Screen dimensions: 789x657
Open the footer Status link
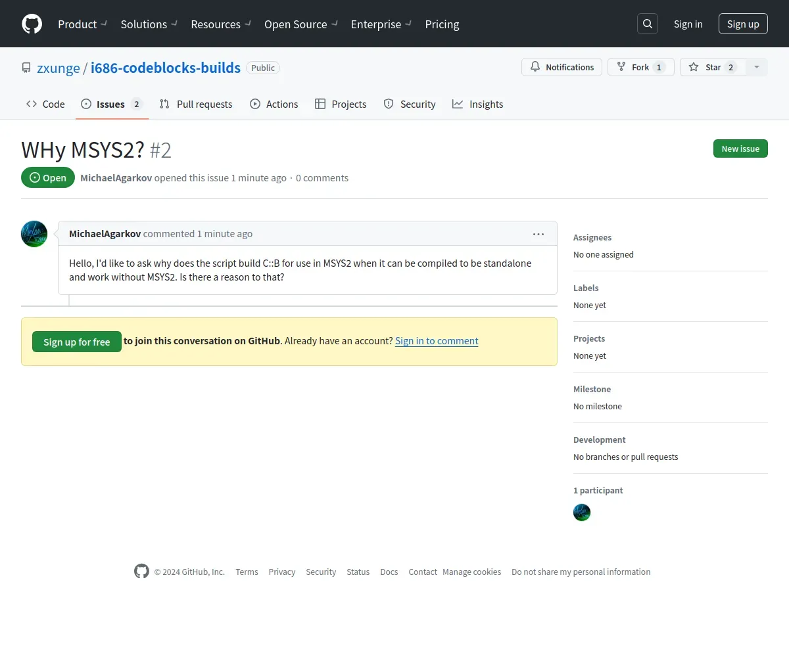(358, 572)
